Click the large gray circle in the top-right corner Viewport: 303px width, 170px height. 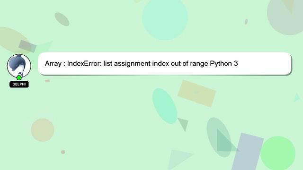[286, 16]
